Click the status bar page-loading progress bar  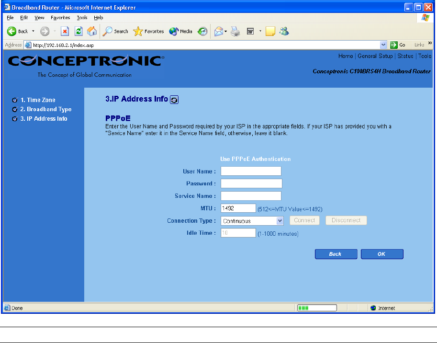(317, 308)
